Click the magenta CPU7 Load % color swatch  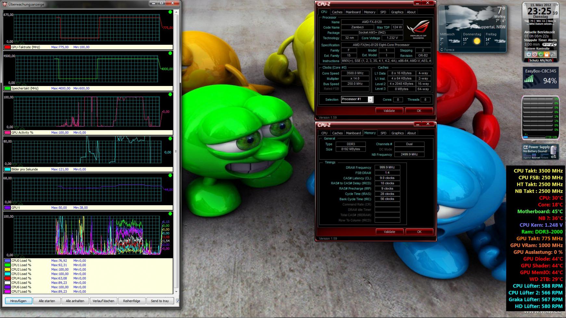[7, 291]
